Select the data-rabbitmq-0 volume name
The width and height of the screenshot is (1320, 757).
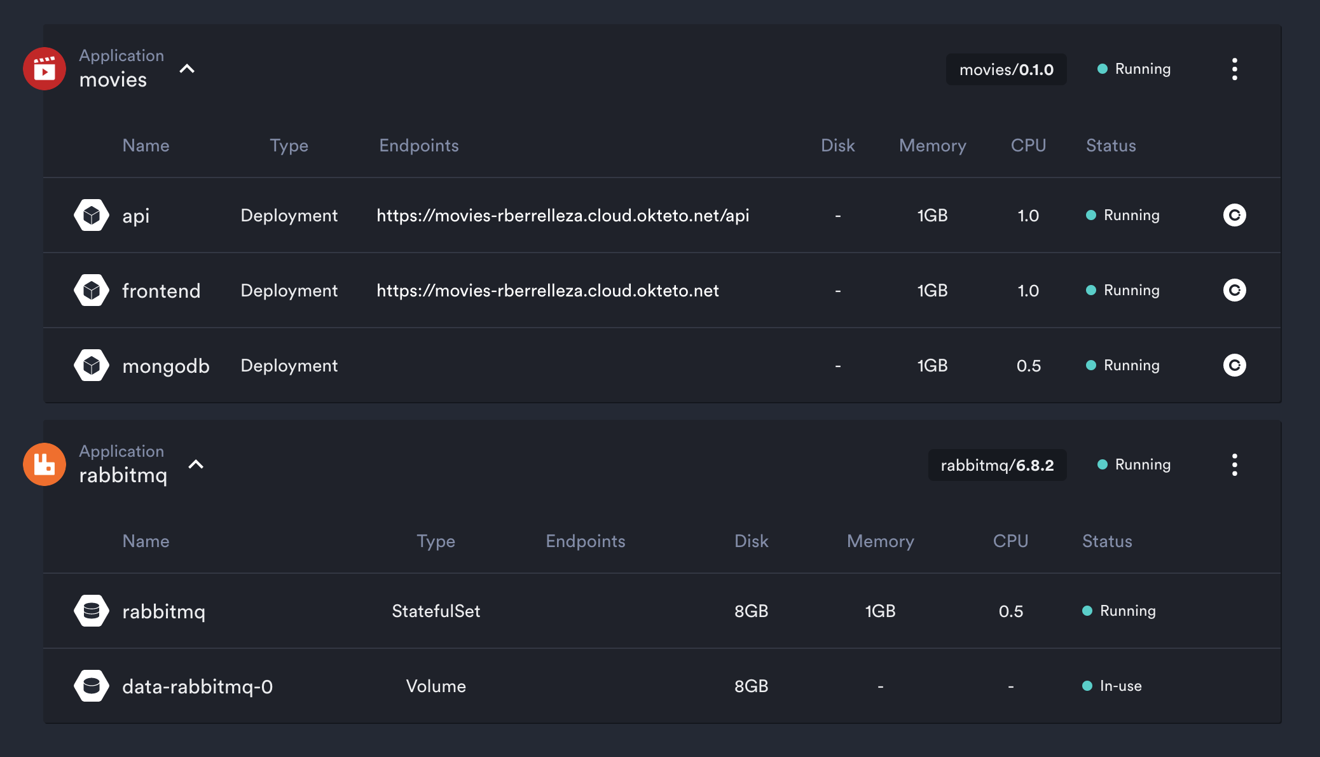click(x=198, y=687)
